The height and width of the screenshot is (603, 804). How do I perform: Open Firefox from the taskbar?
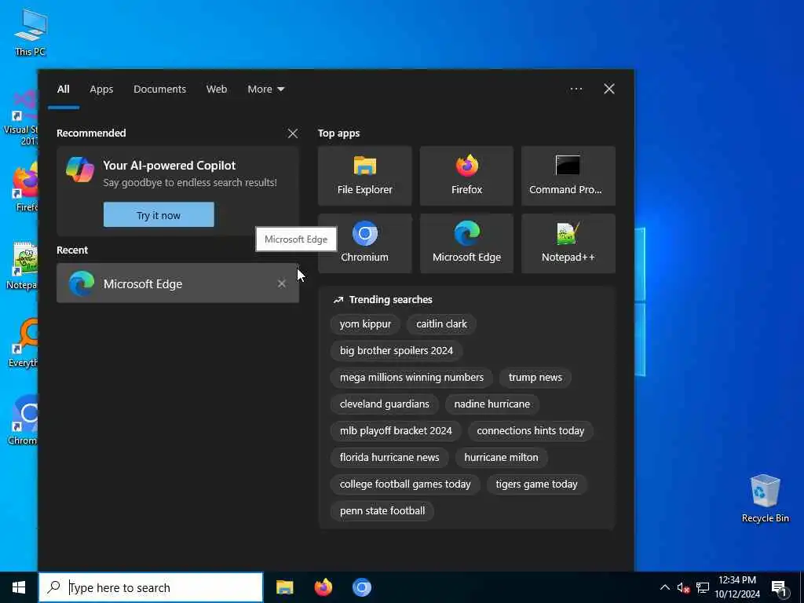click(x=323, y=587)
